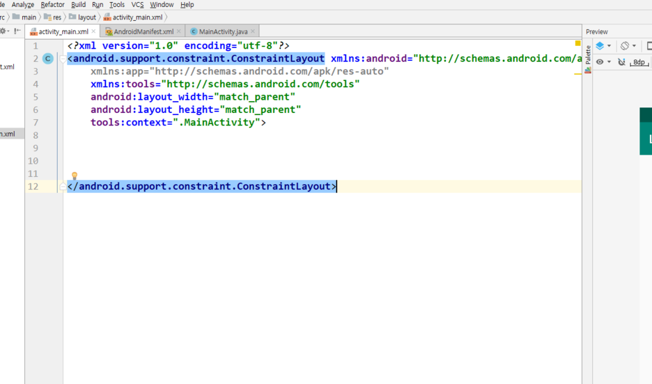Click the closing ConstraintLayout tag on line 12
Image resolution: width=652 pixels, height=384 pixels.
(x=202, y=186)
